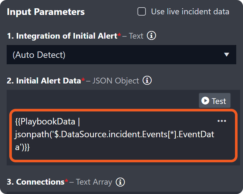Viewport: 243px width, 194px height.
Task: Click into the PlaybookData jsonpath expression field
Action: pos(115,135)
